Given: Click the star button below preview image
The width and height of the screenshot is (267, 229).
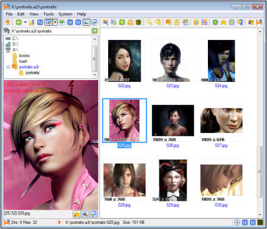Looking at the screenshot, I should (x=77, y=214).
